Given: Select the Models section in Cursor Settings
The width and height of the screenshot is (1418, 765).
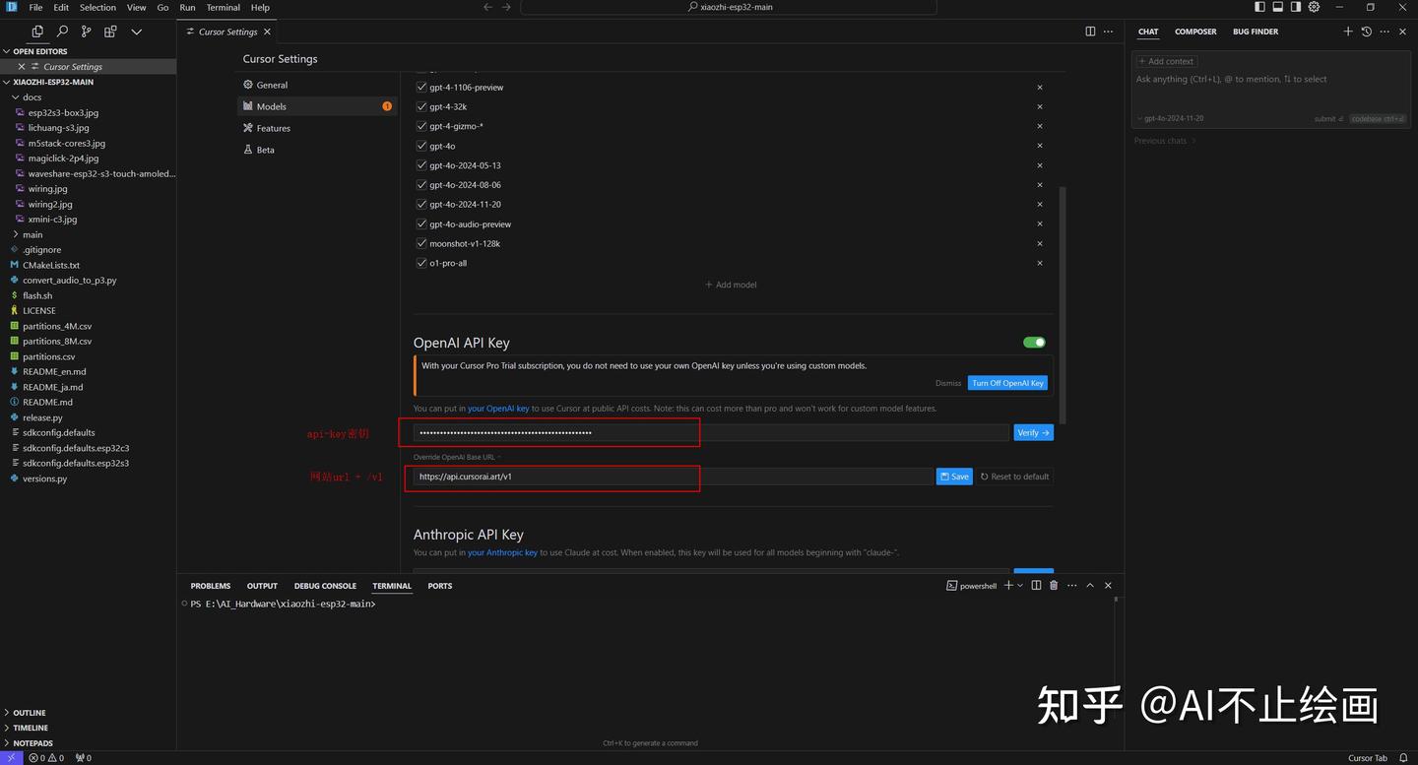Looking at the screenshot, I should pos(271,105).
